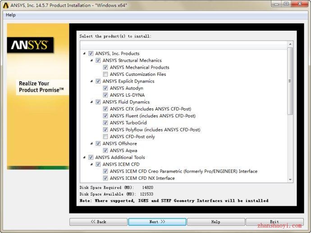This screenshot has width=311, height=233.
Task: Collapse the ANSYS Explicit Dynamics node
Action: coord(91,81)
